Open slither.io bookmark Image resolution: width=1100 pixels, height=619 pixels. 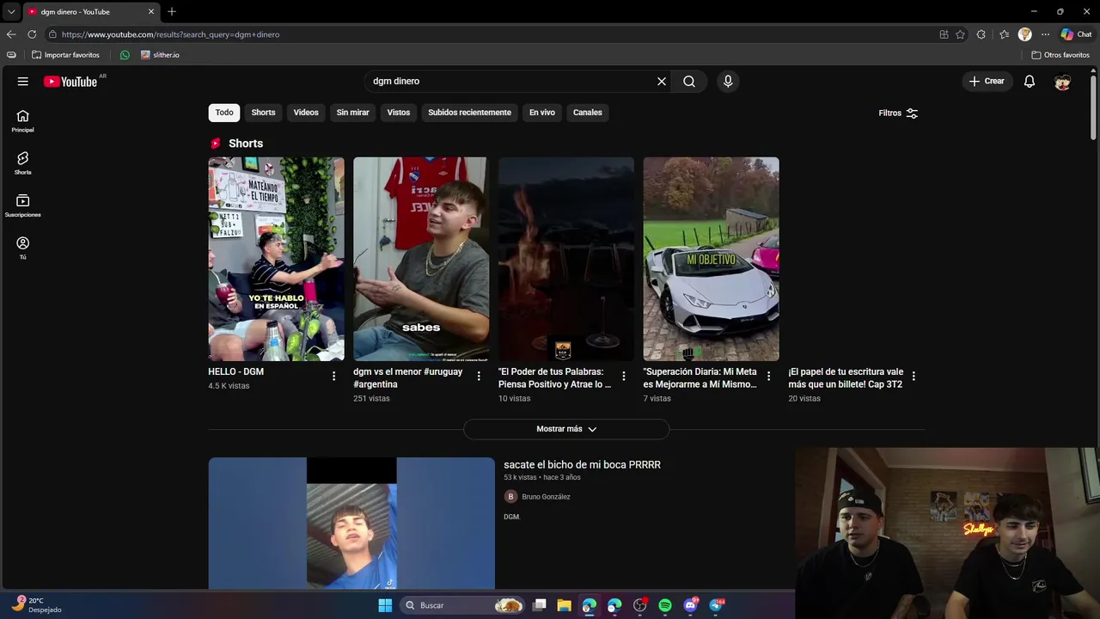(x=160, y=55)
